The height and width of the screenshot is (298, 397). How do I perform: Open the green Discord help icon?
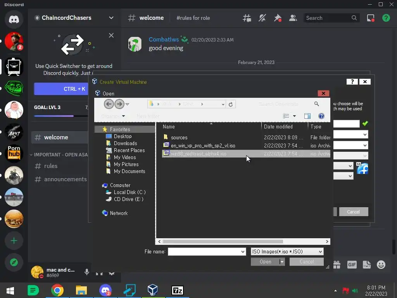pos(386,18)
